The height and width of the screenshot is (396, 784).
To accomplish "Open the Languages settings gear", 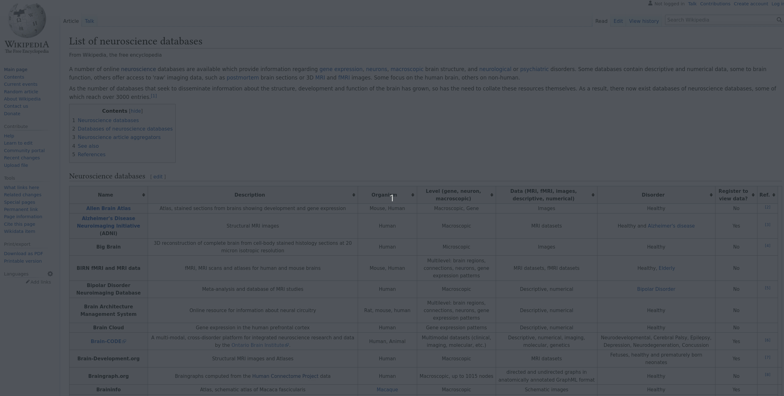I will click(x=50, y=274).
